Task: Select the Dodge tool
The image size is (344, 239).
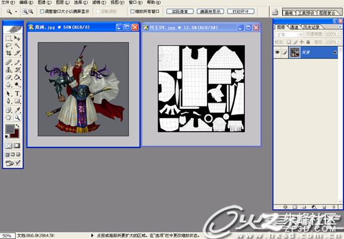Action: pos(17,85)
